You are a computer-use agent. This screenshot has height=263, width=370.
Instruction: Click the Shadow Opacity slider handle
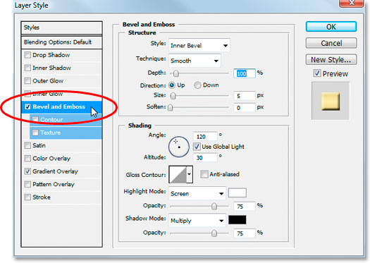point(214,233)
